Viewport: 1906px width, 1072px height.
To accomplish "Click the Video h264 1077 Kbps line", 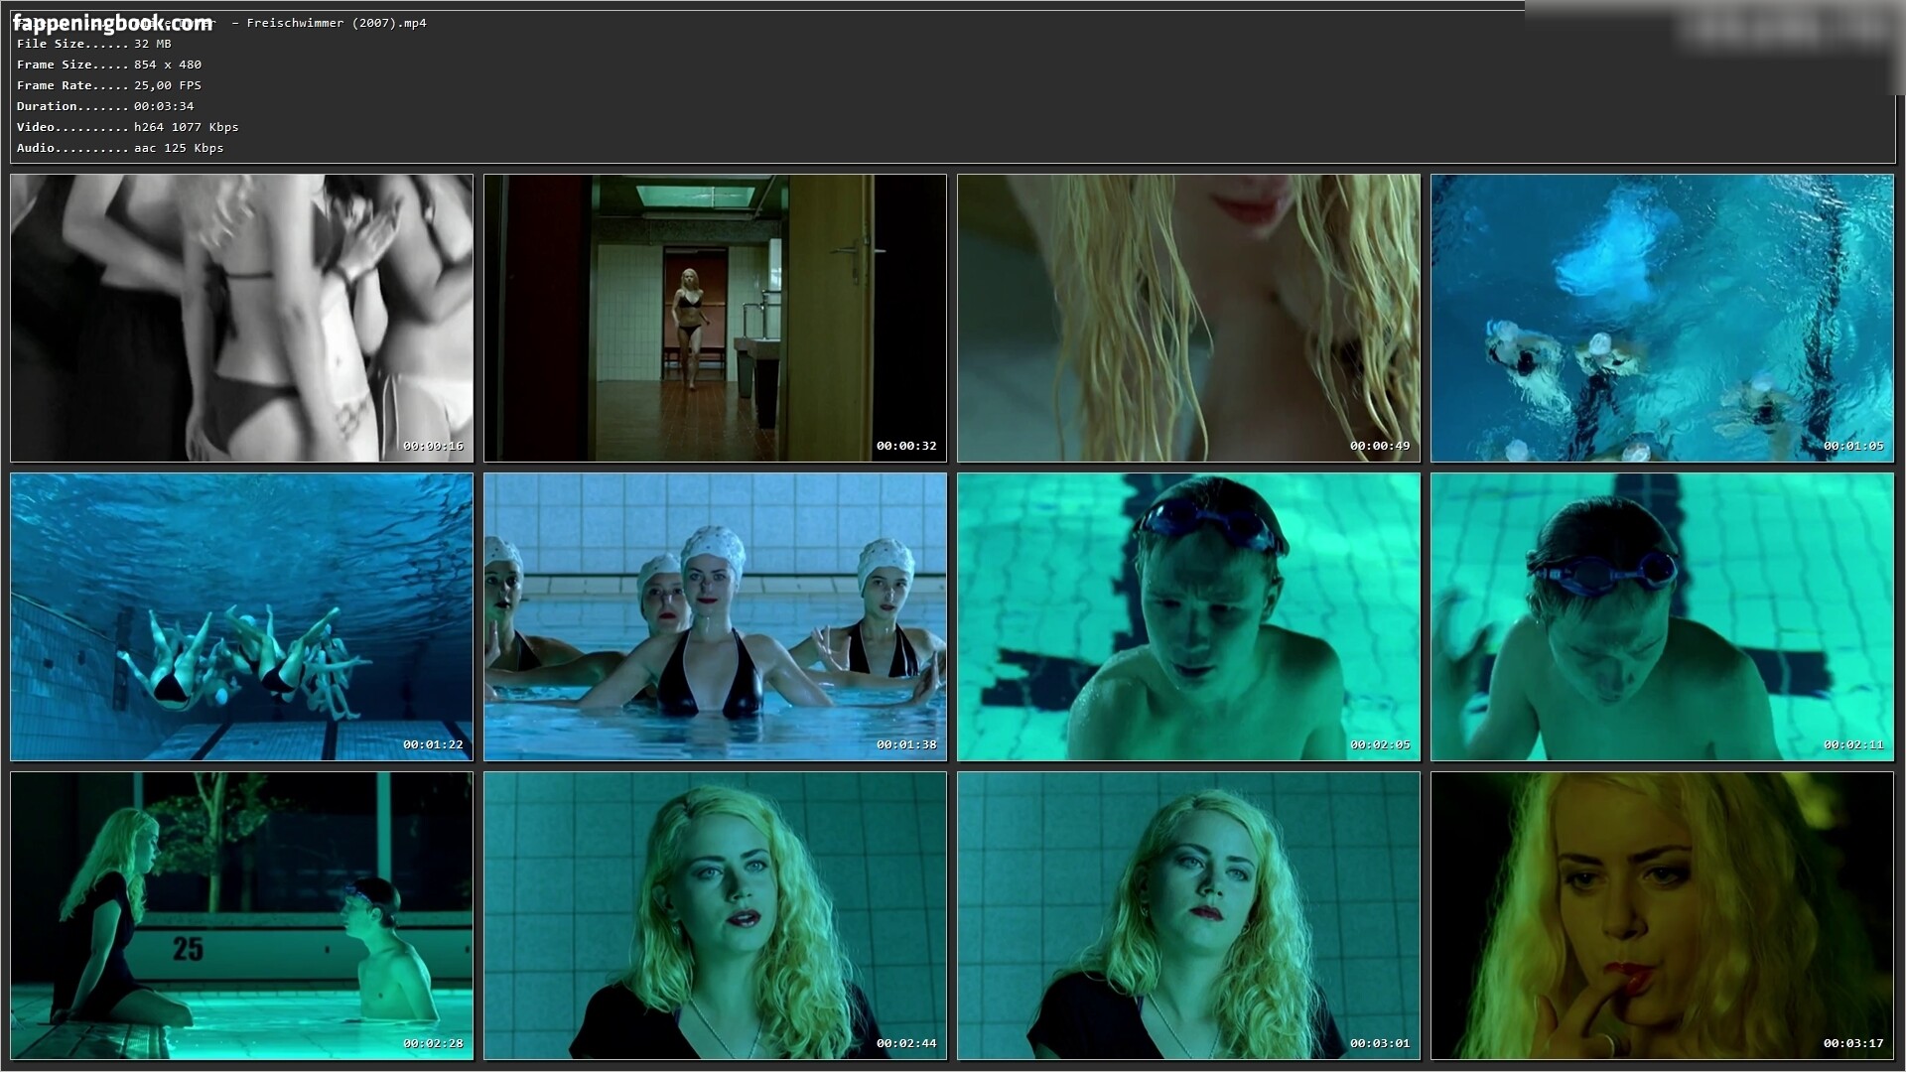I will [127, 127].
